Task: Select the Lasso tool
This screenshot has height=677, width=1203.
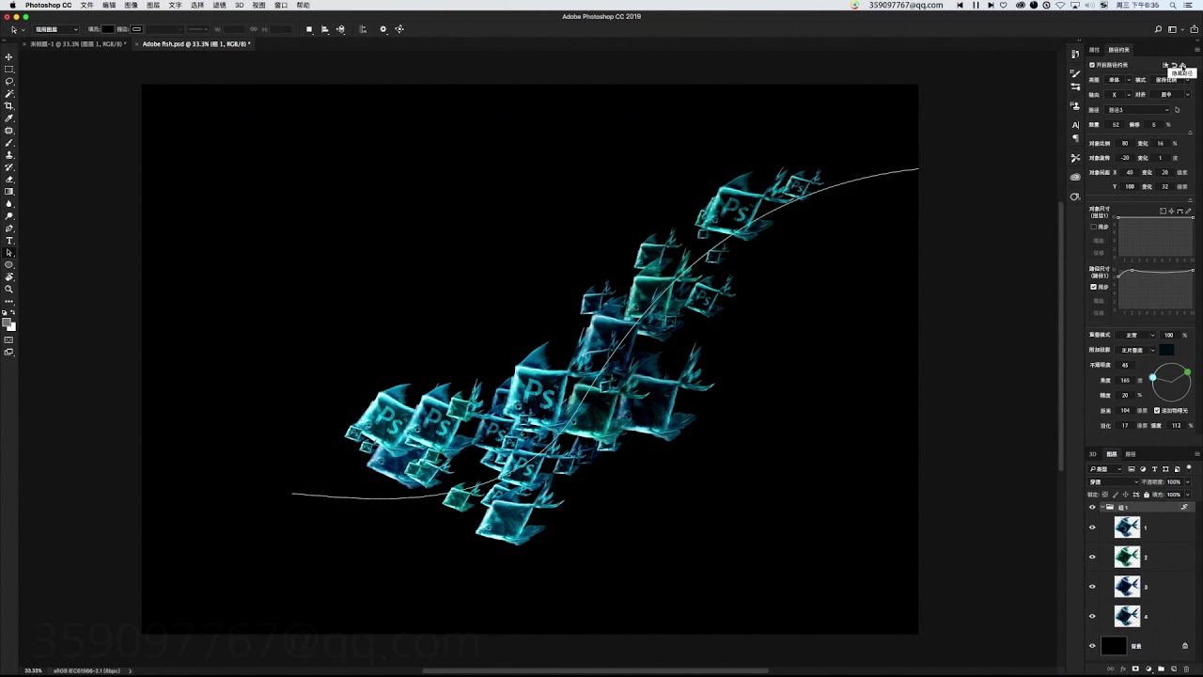Action: pyautogui.click(x=9, y=82)
